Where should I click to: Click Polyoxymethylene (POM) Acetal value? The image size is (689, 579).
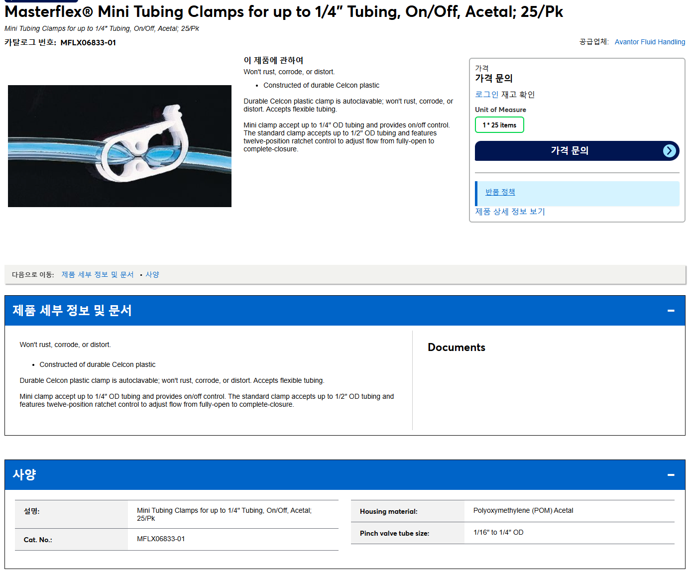(523, 511)
